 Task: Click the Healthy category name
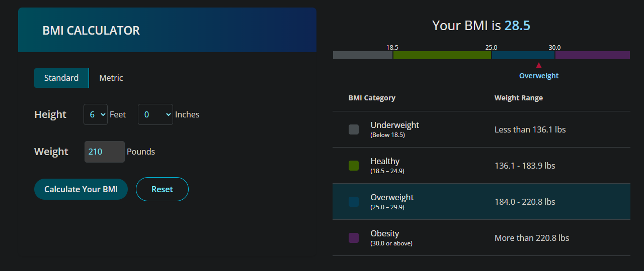coord(385,161)
